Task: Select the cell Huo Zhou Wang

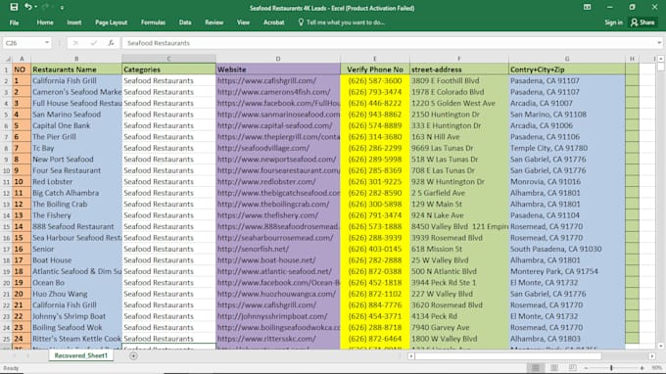Action: coord(76,294)
